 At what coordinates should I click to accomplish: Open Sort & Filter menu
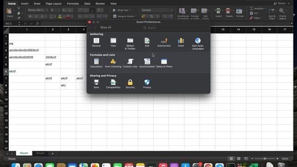pyautogui.click(x=272, y=13)
